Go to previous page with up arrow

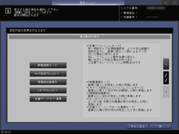(x=166, y=64)
